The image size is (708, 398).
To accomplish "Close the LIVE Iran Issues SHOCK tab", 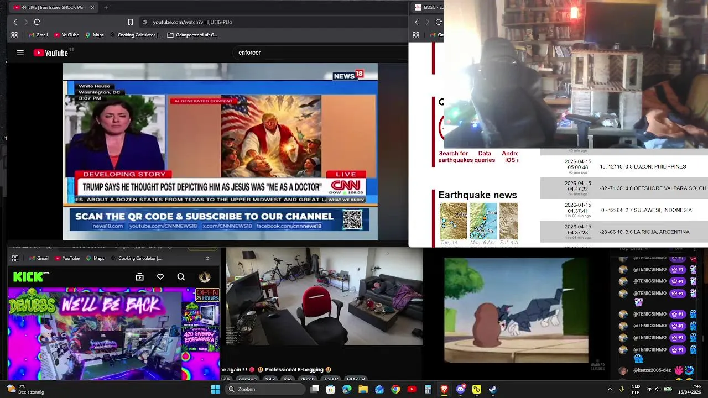I will pos(92,7).
